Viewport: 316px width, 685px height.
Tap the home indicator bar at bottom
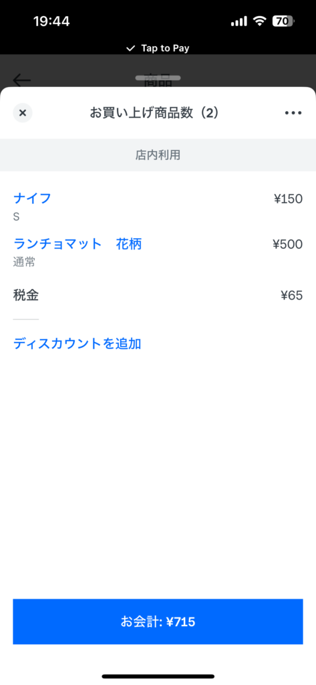158,676
